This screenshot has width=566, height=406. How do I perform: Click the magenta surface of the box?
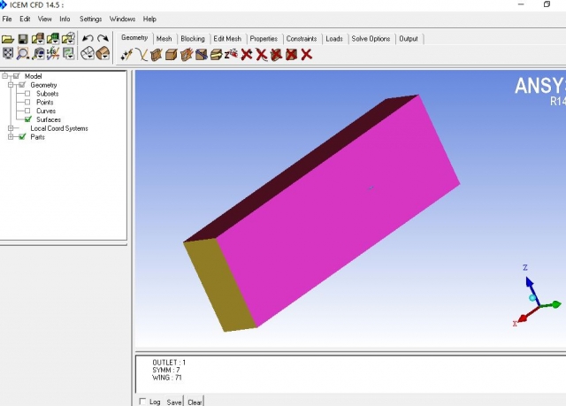coord(336,212)
